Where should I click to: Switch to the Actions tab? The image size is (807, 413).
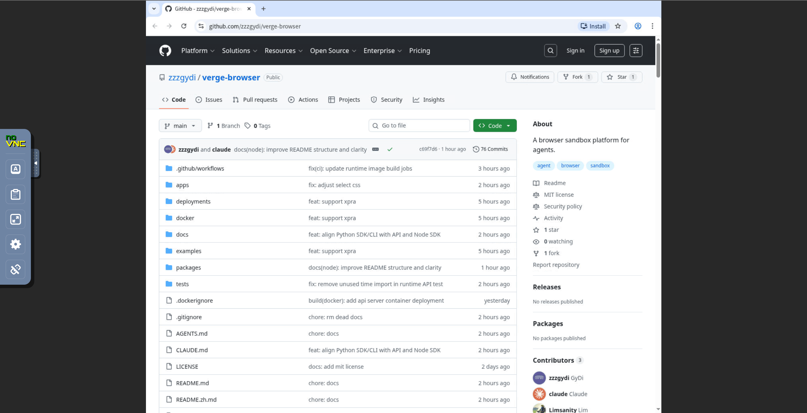point(303,100)
